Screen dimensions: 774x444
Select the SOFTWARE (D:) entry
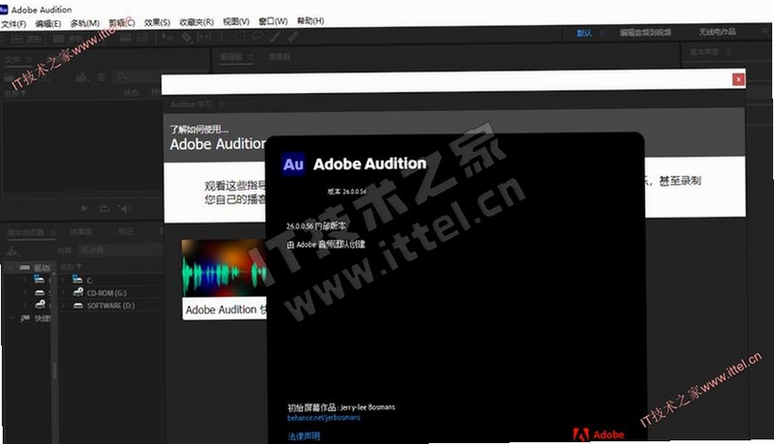(x=111, y=306)
